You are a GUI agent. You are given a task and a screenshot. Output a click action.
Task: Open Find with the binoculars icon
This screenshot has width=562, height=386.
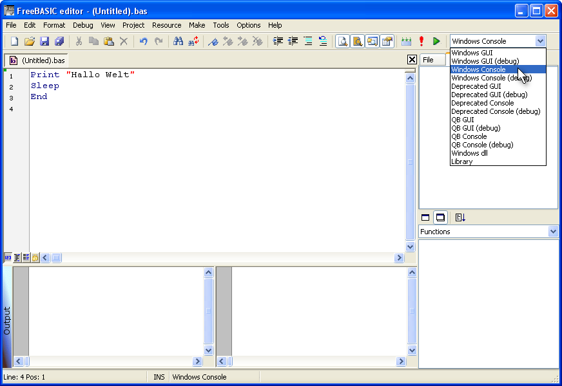pyautogui.click(x=178, y=41)
